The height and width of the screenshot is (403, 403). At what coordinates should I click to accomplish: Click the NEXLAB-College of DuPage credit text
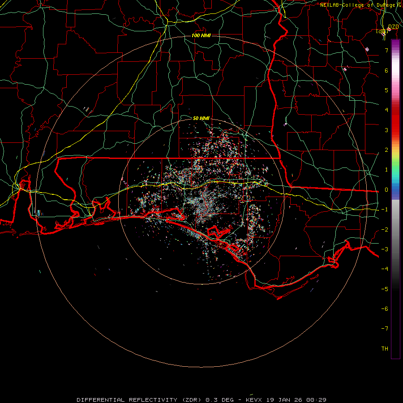(x=359, y=5)
